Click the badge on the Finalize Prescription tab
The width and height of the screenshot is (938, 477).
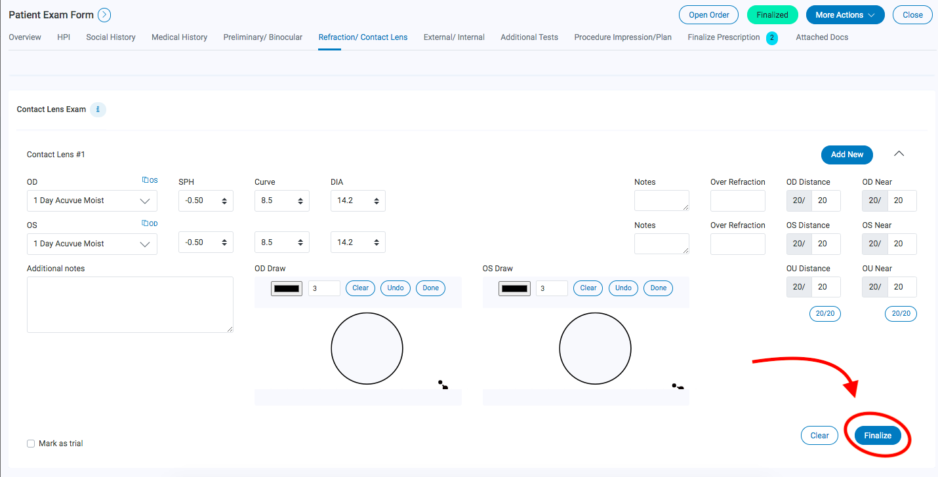pyautogui.click(x=772, y=38)
